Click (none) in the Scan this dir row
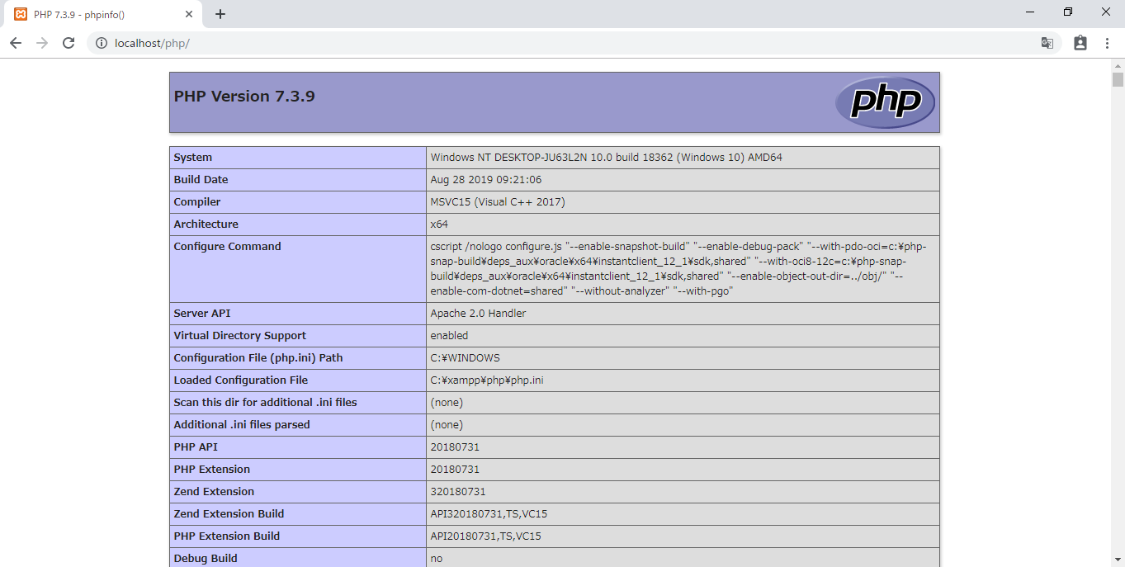The height and width of the screenshot is (567, 1125). [x=447, y=403]
